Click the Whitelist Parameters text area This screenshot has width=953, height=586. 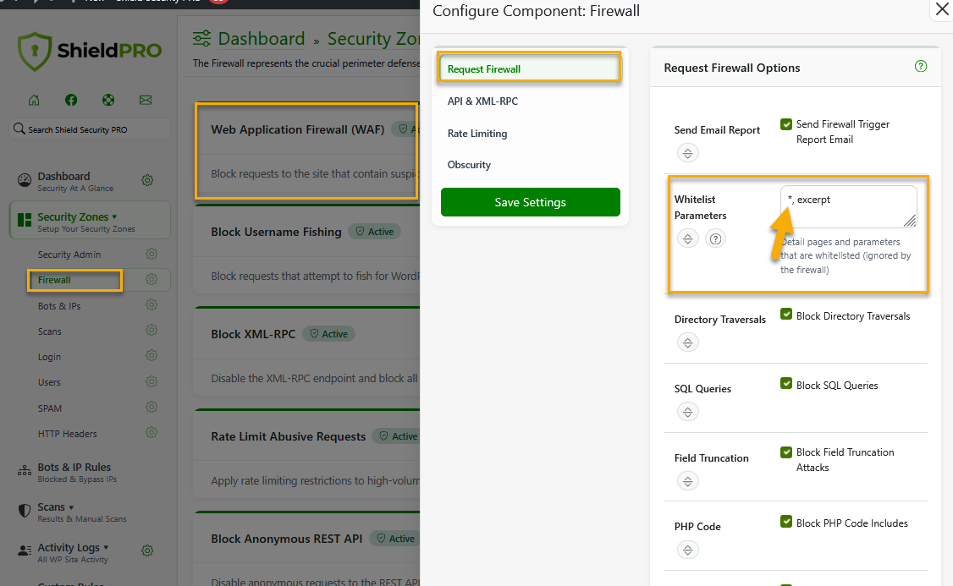coord(848,206)
